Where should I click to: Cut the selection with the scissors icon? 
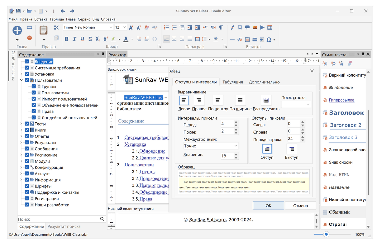(x=56, y=27)
